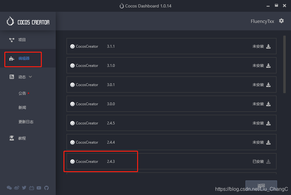Click the logo icon of CocosCreator 3.0.0 row

click(x=72, y=104)
